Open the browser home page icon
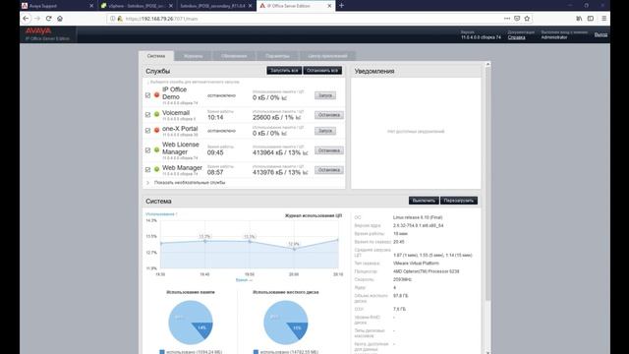The image size is (629, 354). pyautogui.click(x=60, y=19)
